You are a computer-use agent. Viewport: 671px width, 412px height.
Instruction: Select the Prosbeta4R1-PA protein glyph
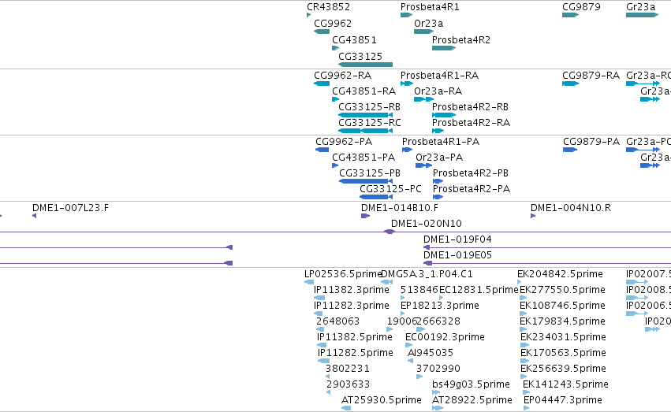click(x=407, y=150)
